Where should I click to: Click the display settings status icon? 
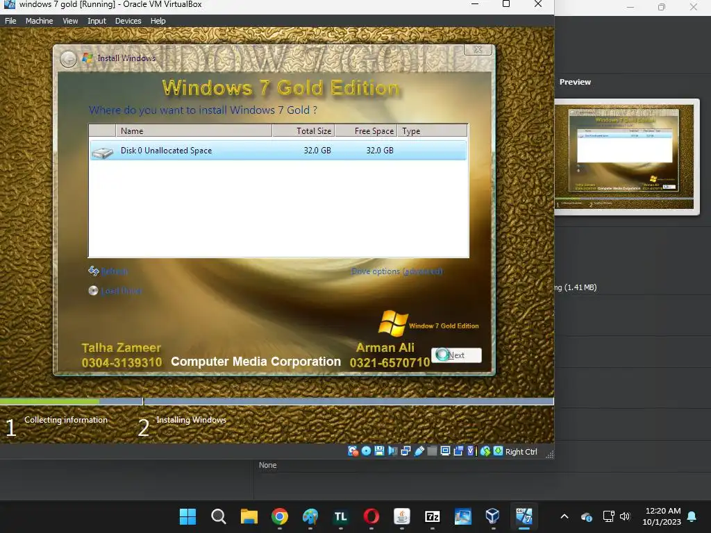tap(445, 451)
